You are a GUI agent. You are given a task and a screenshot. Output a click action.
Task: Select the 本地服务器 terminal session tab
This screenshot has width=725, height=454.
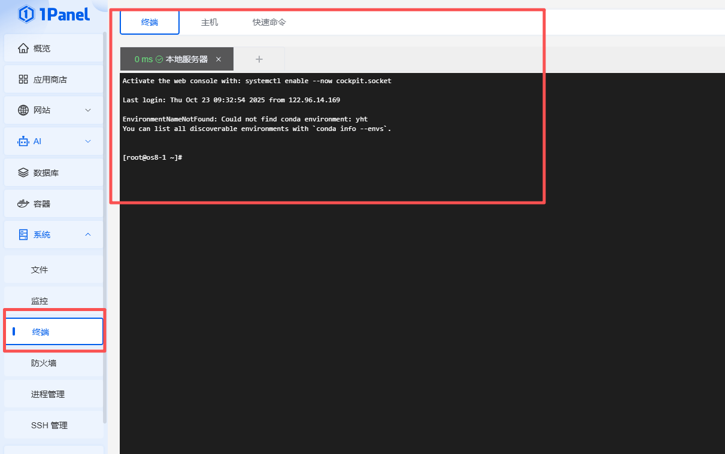coord(177,59)
